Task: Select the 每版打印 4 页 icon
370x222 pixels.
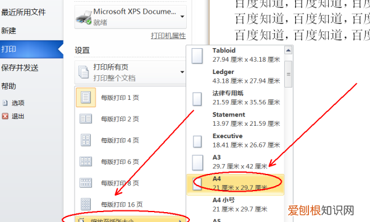Action: (86, 140)
